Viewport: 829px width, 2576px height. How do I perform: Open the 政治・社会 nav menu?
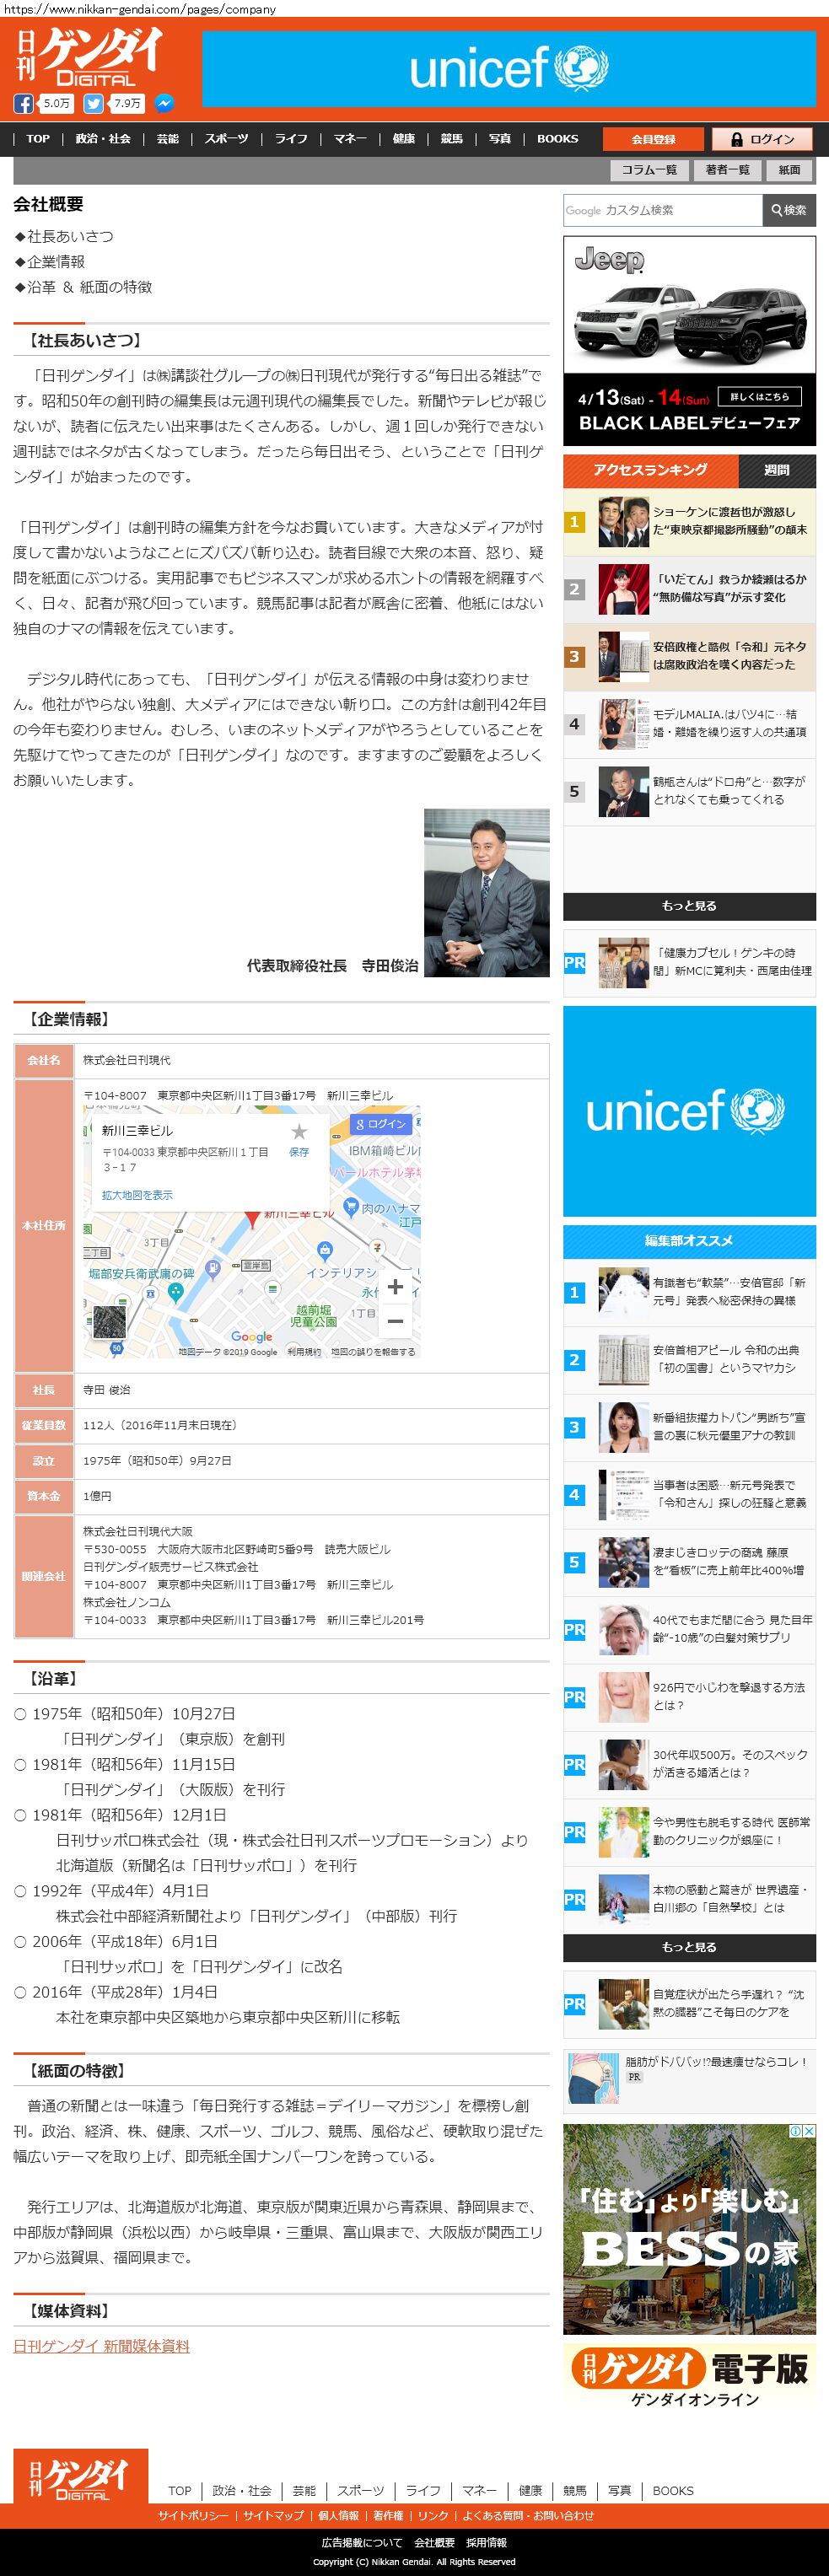click(103, 139)
